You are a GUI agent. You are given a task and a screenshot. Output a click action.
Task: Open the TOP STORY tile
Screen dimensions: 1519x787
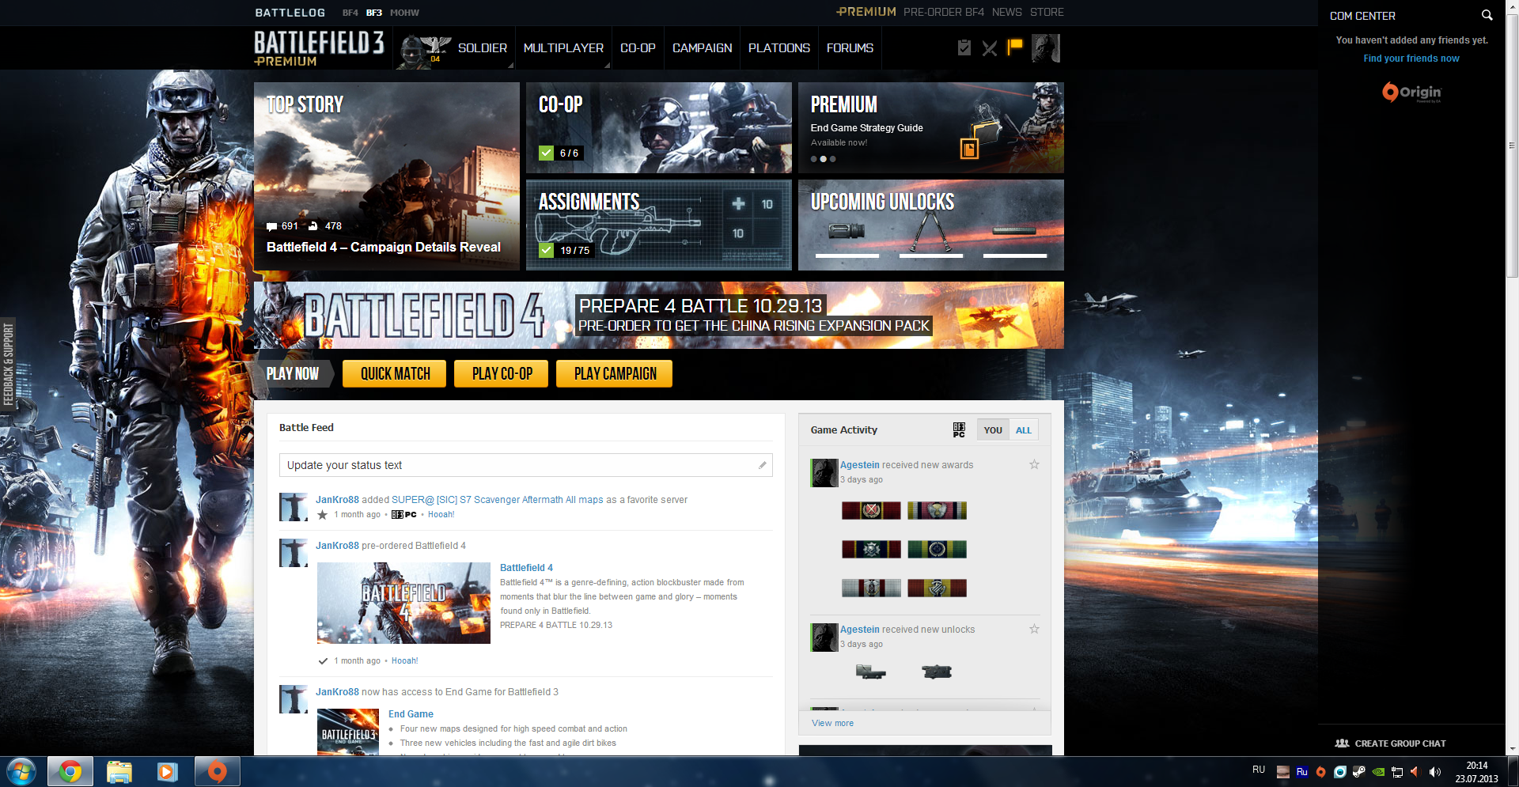(387, 176)
